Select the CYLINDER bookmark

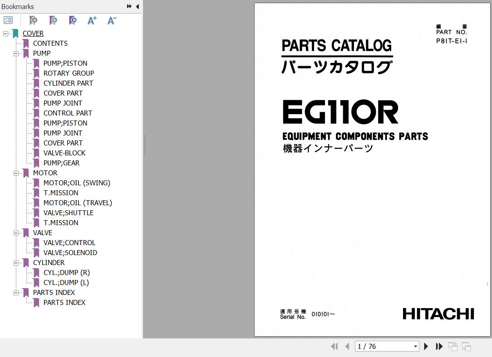49,263
